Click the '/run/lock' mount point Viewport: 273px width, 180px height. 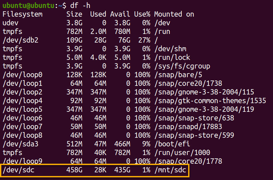coord(172,58)
